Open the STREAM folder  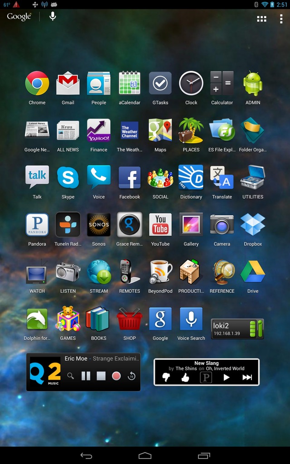point(98,272)
